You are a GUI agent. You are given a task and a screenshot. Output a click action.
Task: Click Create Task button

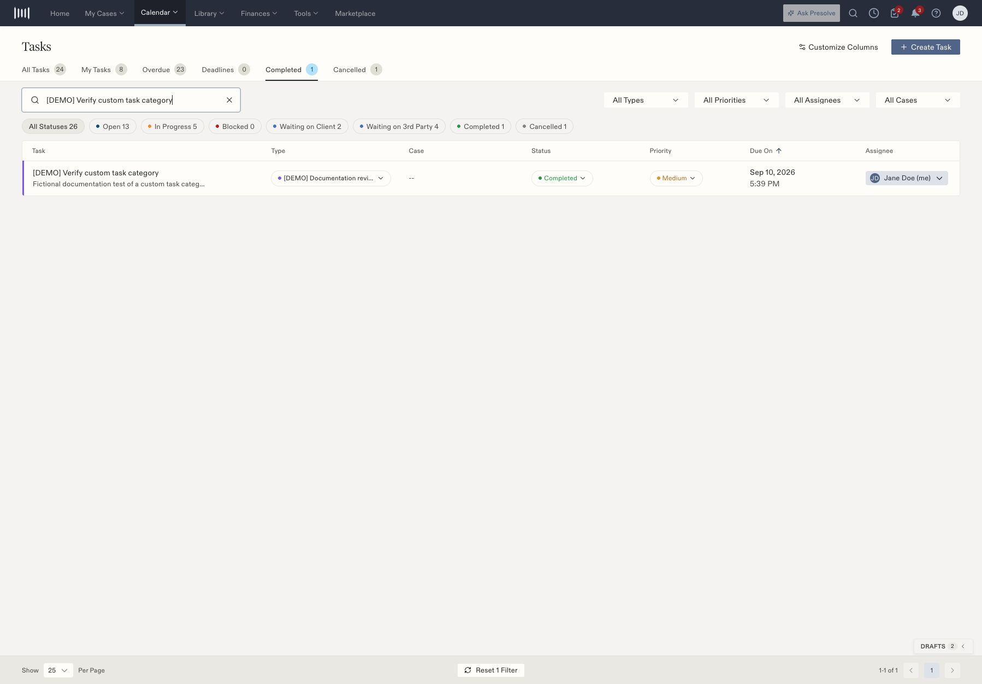point(926,47)
